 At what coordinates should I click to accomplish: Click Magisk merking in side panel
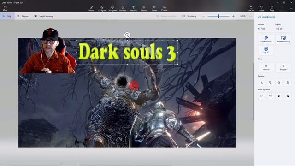pyautogui.click(x=283, y=39)
